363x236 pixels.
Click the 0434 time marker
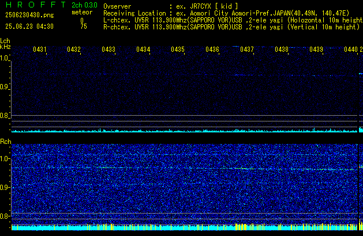pyautogui.click(x=143, y=50)
